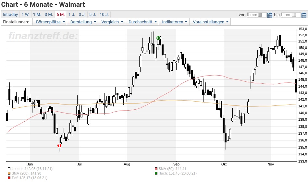Expand the Durchschnitt dropdown
Viewport: 308px width, 182px height.
142,22
